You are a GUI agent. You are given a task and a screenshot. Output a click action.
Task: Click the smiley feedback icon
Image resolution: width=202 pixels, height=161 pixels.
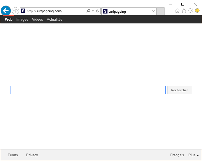click(x=197, y=10)
